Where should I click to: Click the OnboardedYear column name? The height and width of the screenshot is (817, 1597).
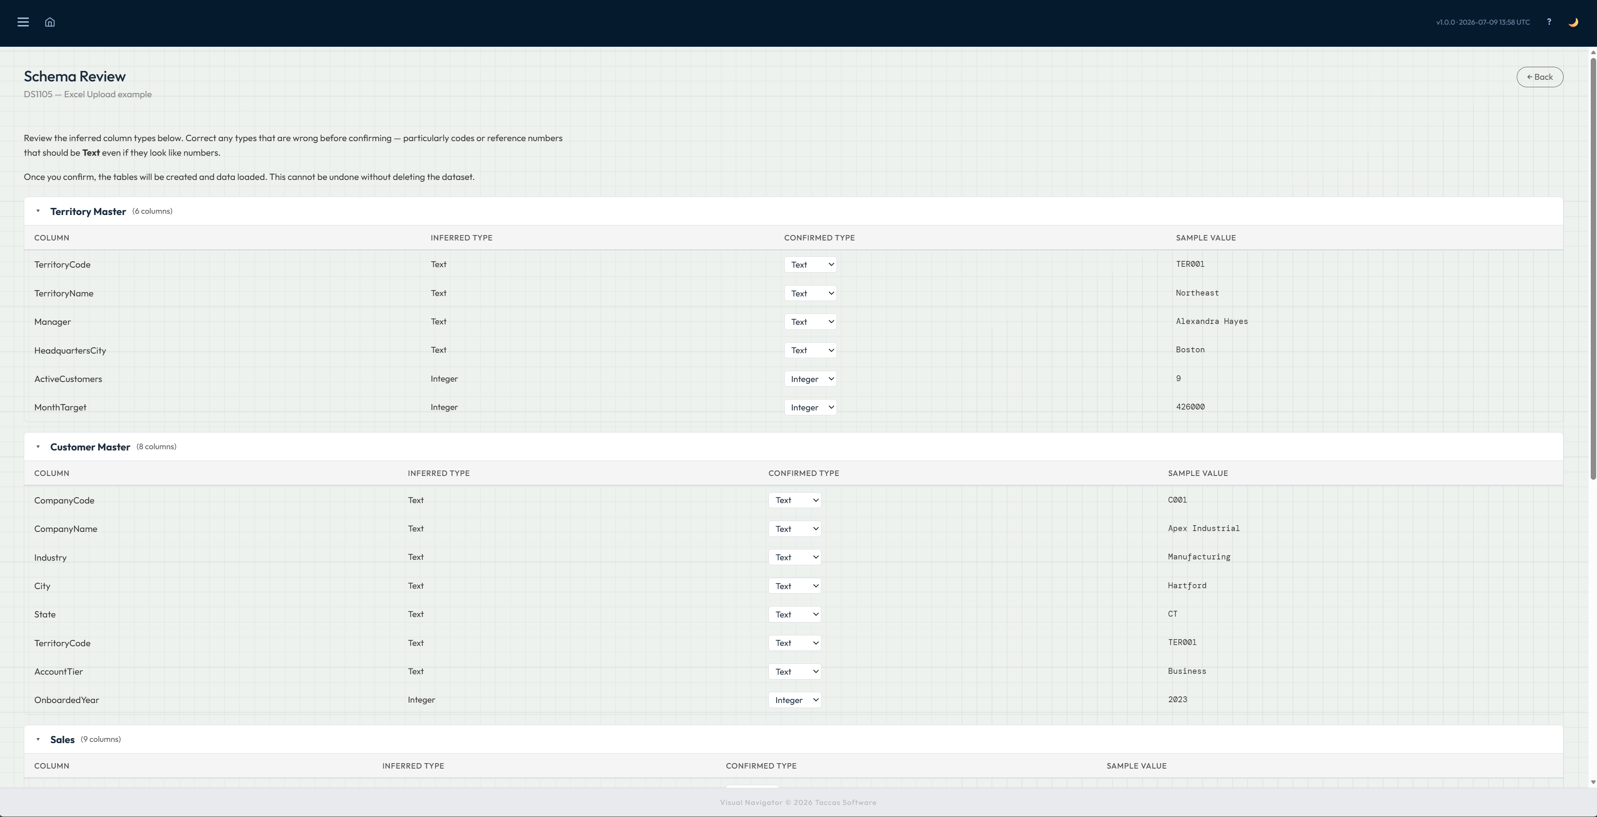66,700
